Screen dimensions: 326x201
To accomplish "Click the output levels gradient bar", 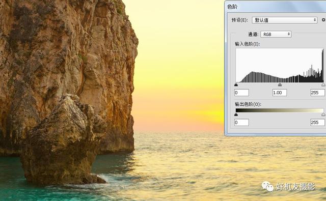I will tap(280, 110).
